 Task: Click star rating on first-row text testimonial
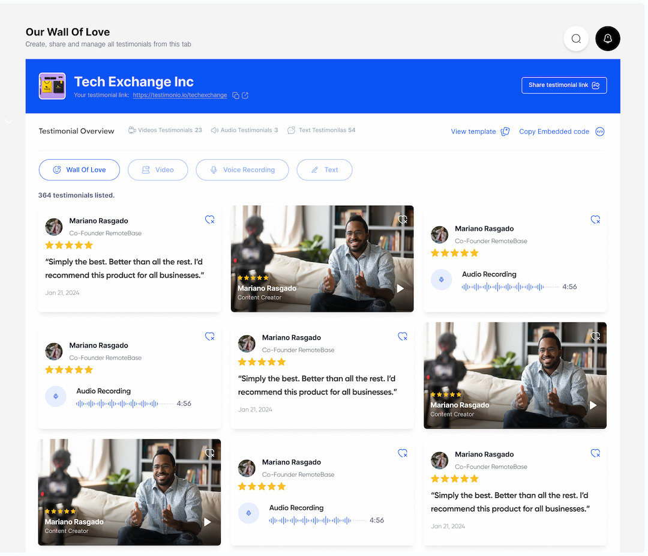pyautogui.click(x=69, y=246)
